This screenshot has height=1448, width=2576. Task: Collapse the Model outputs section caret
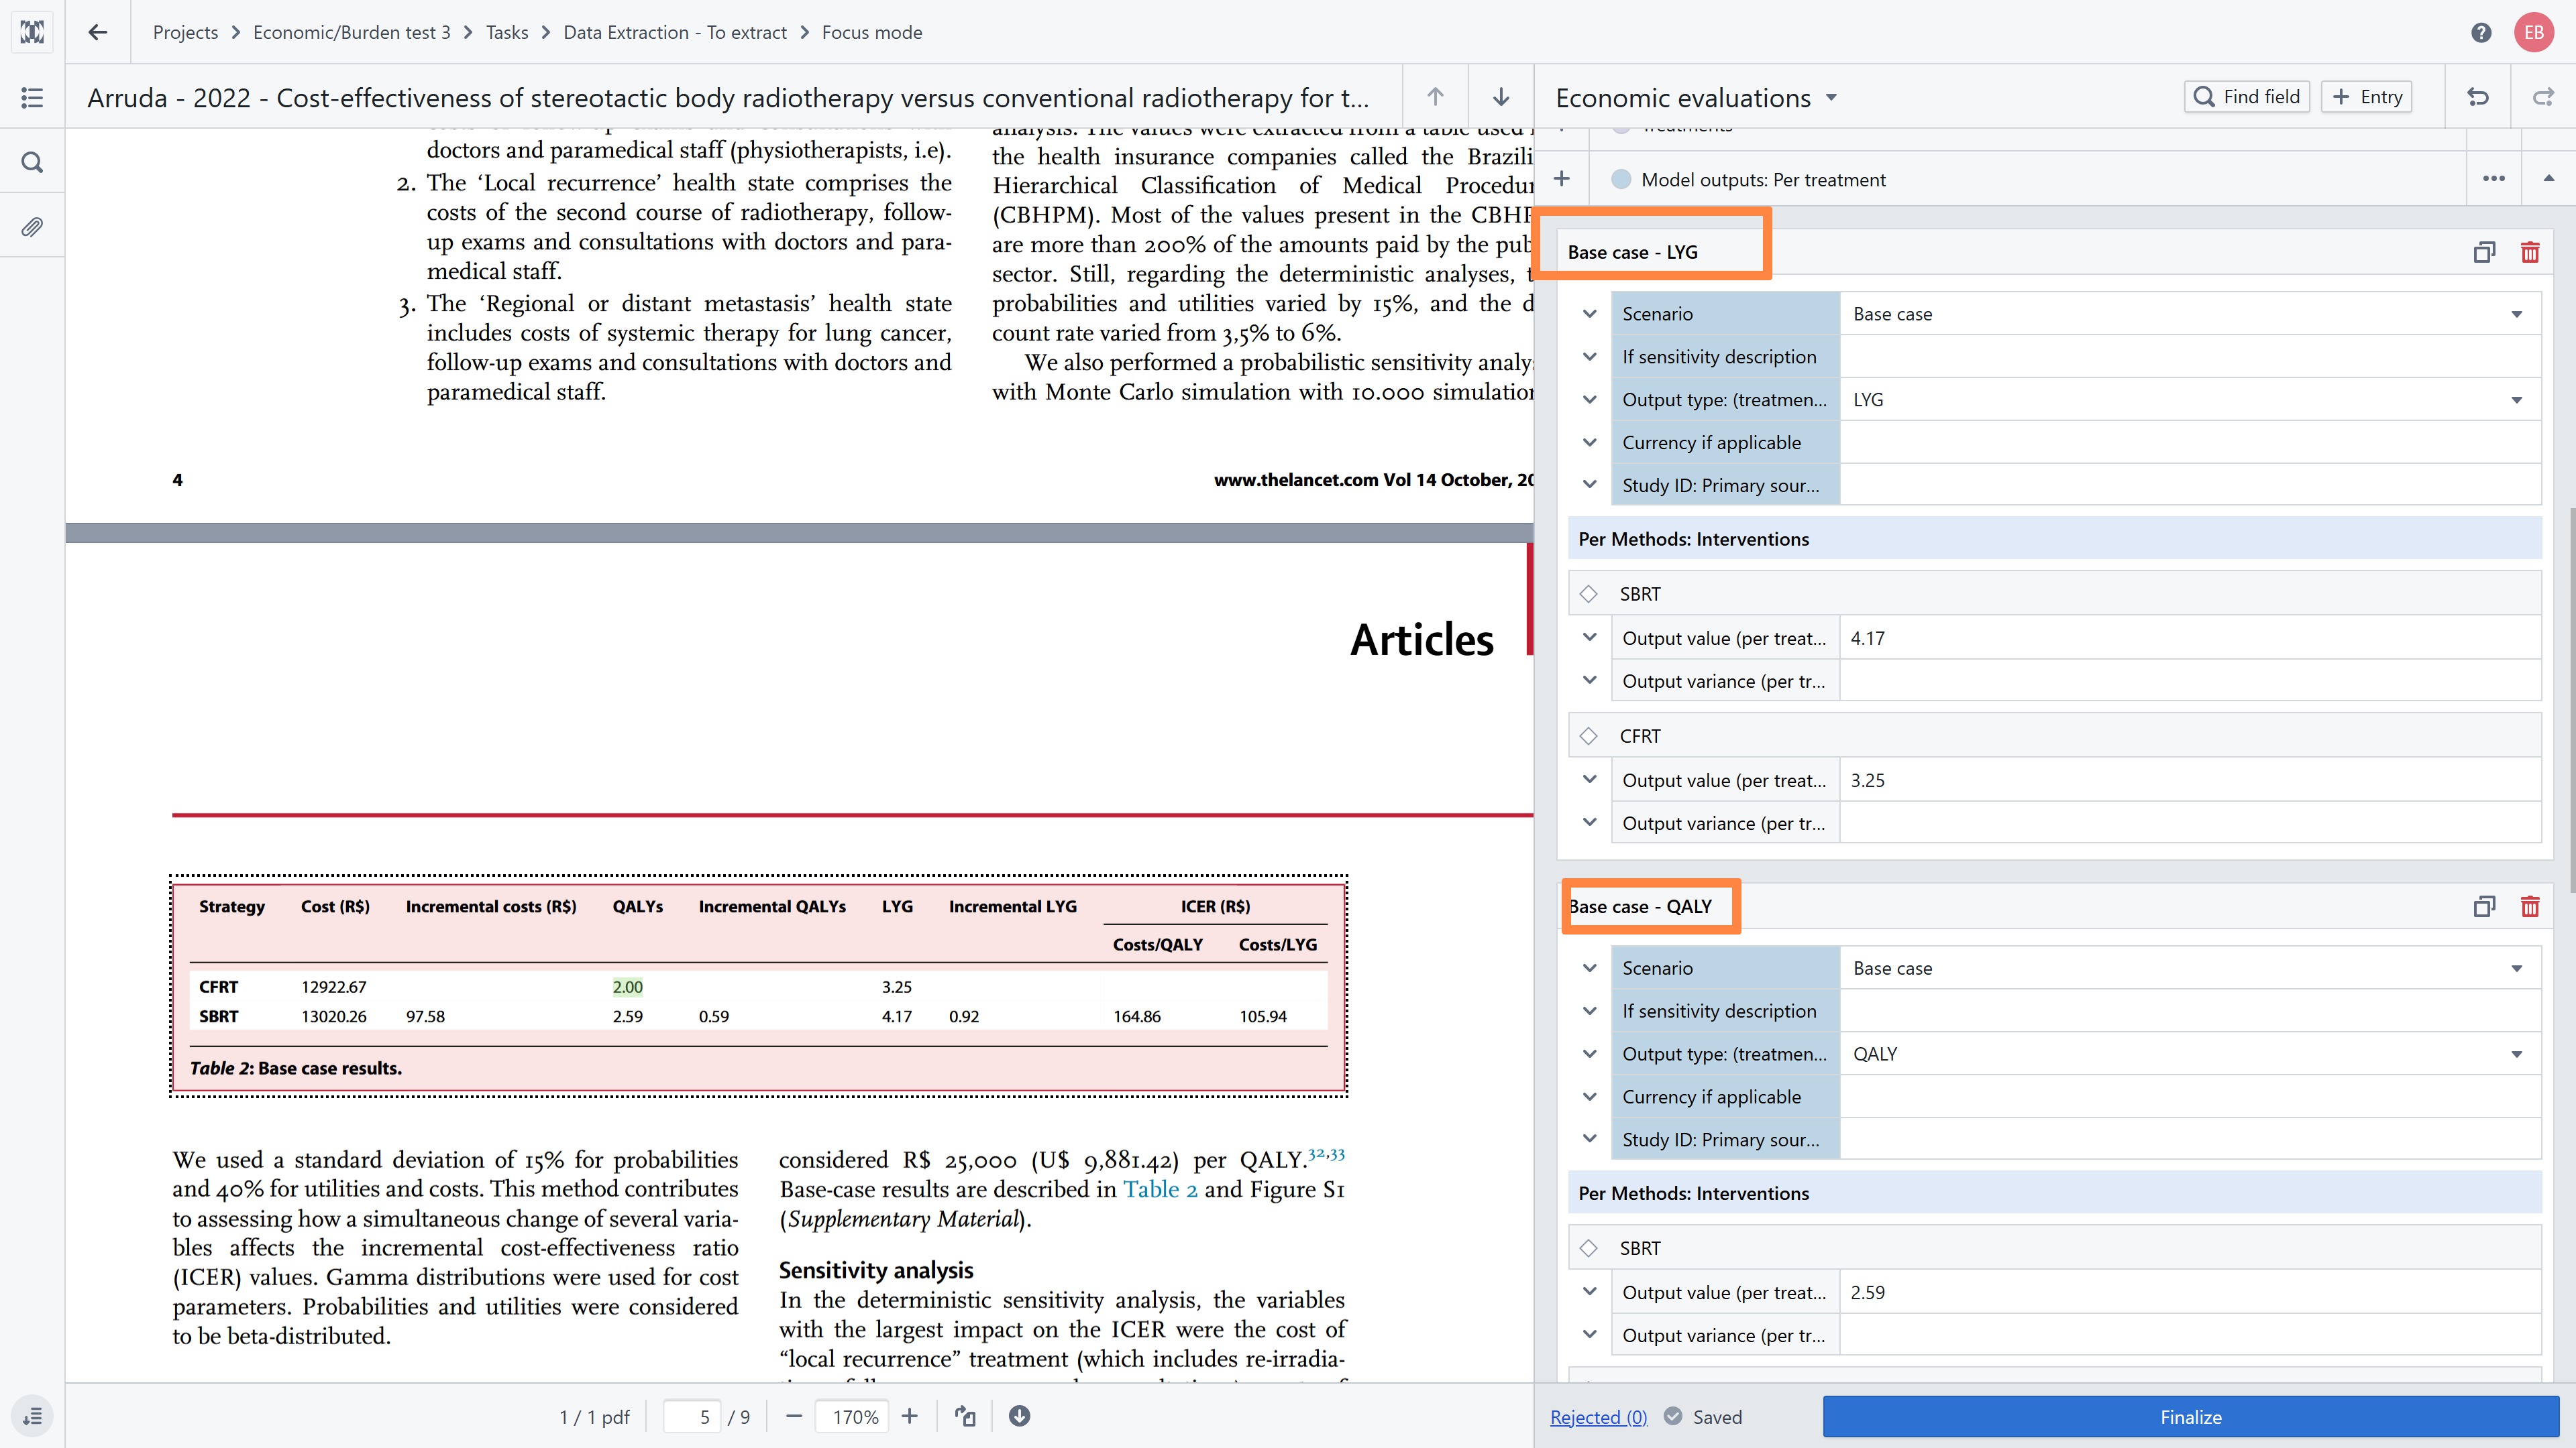(x=2548, y=179)
